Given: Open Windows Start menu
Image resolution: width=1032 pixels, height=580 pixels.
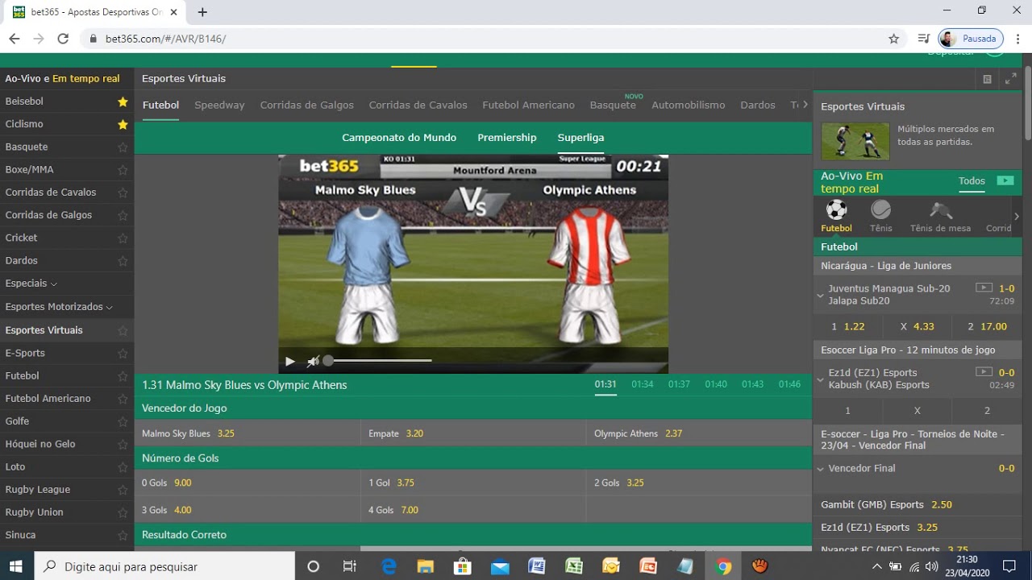Looking at the screenshot, I should (16, 566).
